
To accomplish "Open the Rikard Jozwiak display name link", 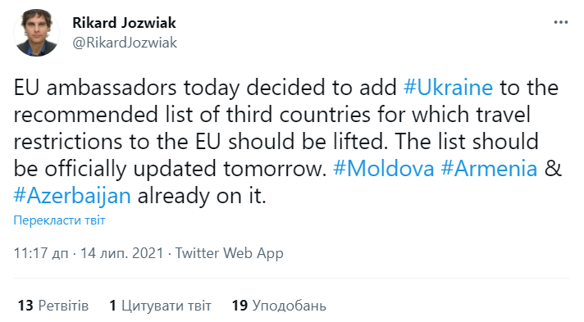I will pos(124,23).
